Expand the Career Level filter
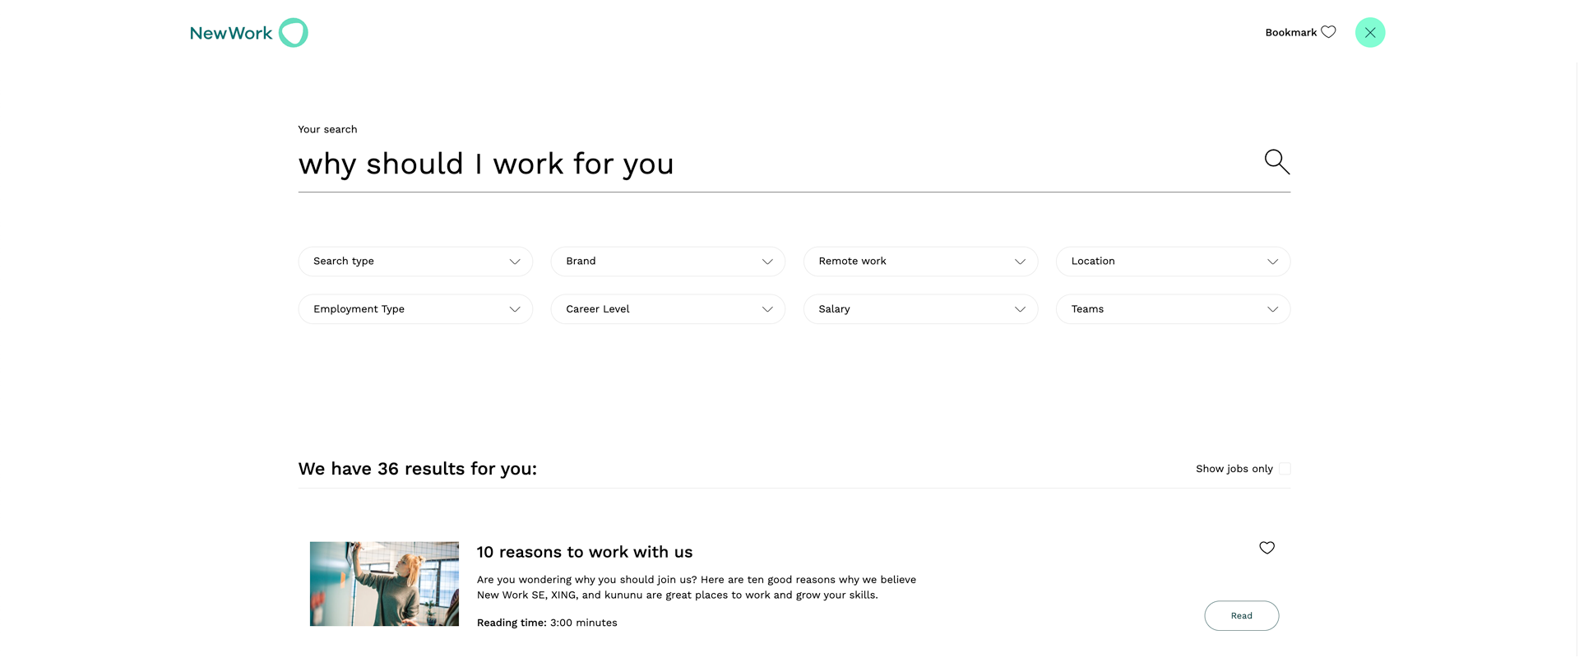Viewport: 1579px width, 658px height. pyautogui.click(x=668, y=309)
